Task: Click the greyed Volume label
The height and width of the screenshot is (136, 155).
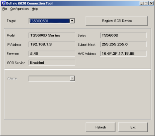Action: (x=12, y=78)
